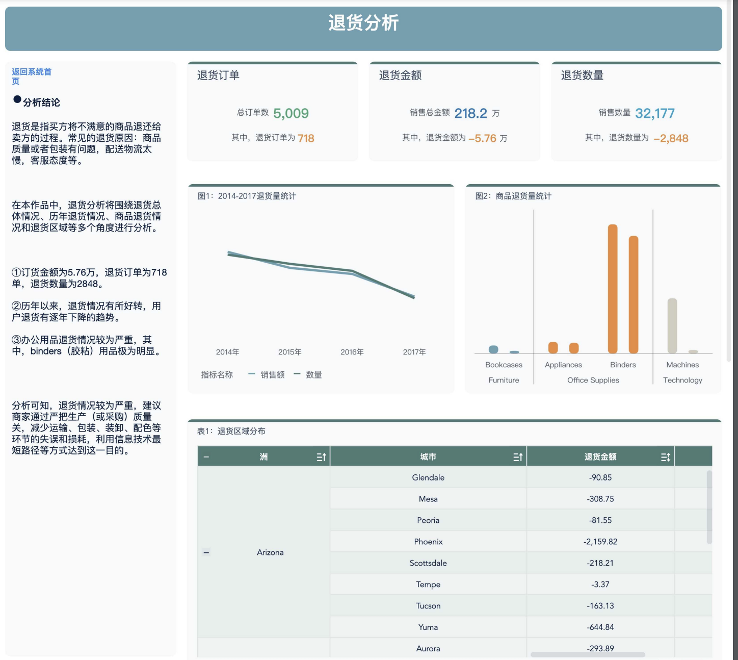
Task: Click the 分析结论 heading
Action: [41, 103]
